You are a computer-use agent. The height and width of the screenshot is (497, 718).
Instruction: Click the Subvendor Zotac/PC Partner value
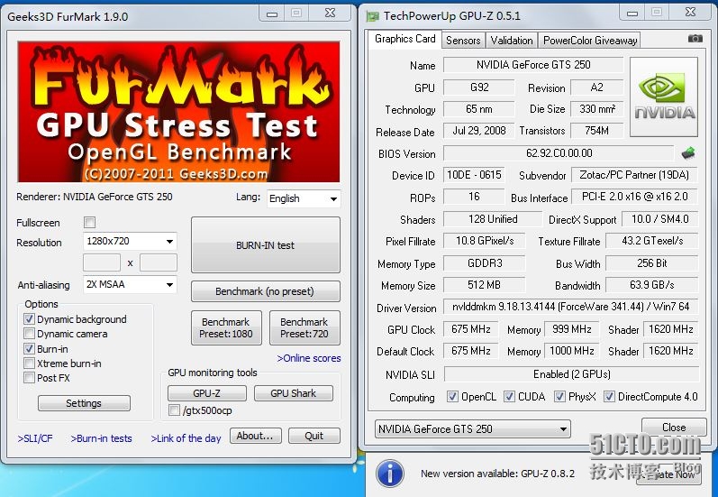[x=634, y=175]
